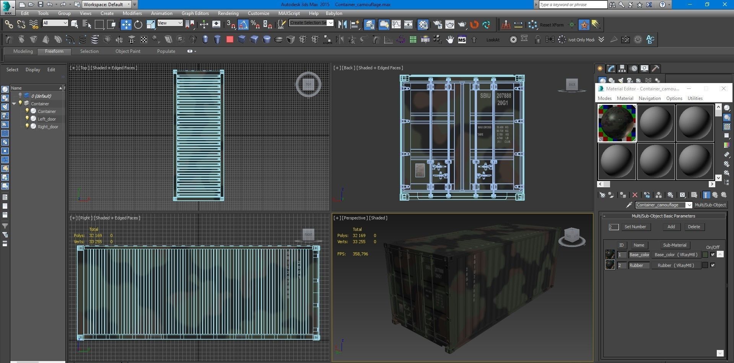Click the color swatch for Rubber row
The height and width of the screenshot is (363, 734).
705,265
